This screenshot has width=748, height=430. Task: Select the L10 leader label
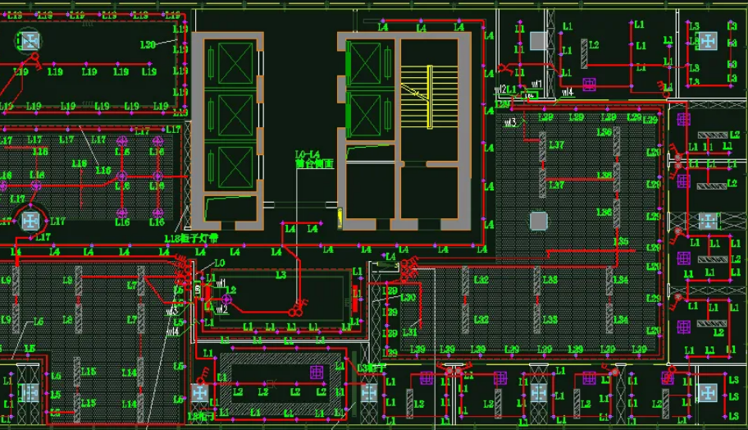click(103, 171)
